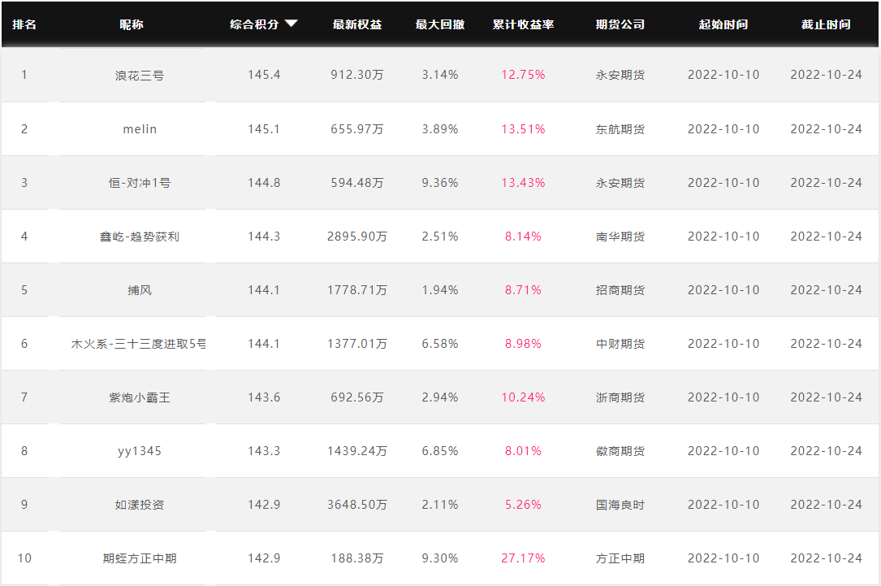Image resolution: width=881 pixels, height=586 pixels.
Task: Select return rate 8.71% cell
Action: pos(523,290)
